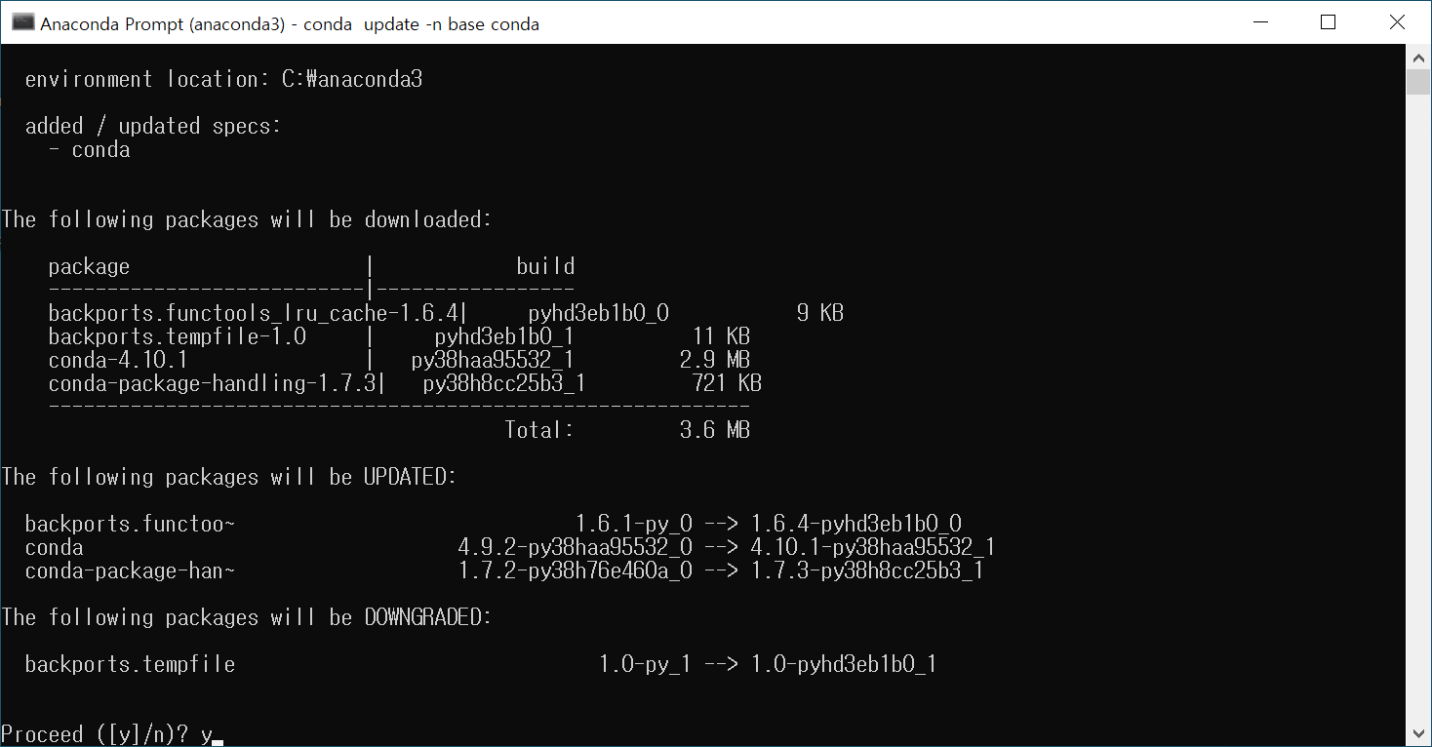1432x747 pixels.
Task: Click the 'conda-package-han~' update row name
Action: [130, 570]
